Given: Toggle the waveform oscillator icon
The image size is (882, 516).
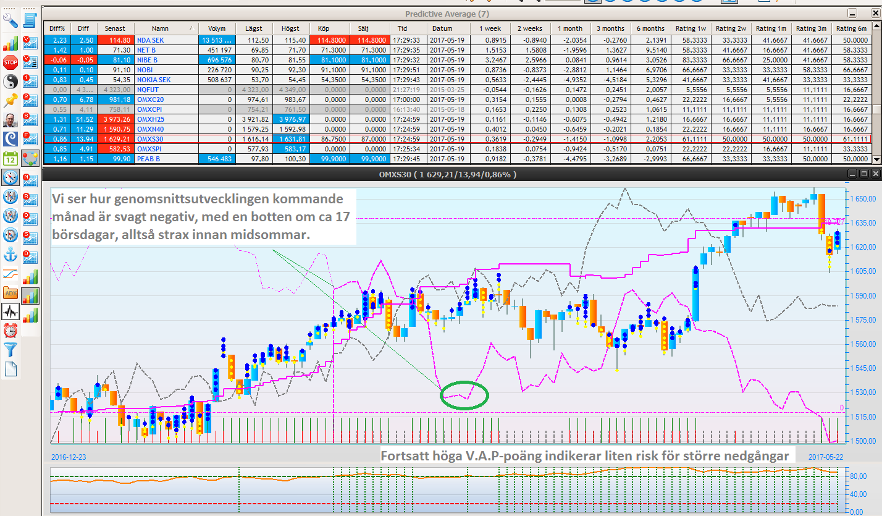Looking at the screenshot, I should 10,311.
